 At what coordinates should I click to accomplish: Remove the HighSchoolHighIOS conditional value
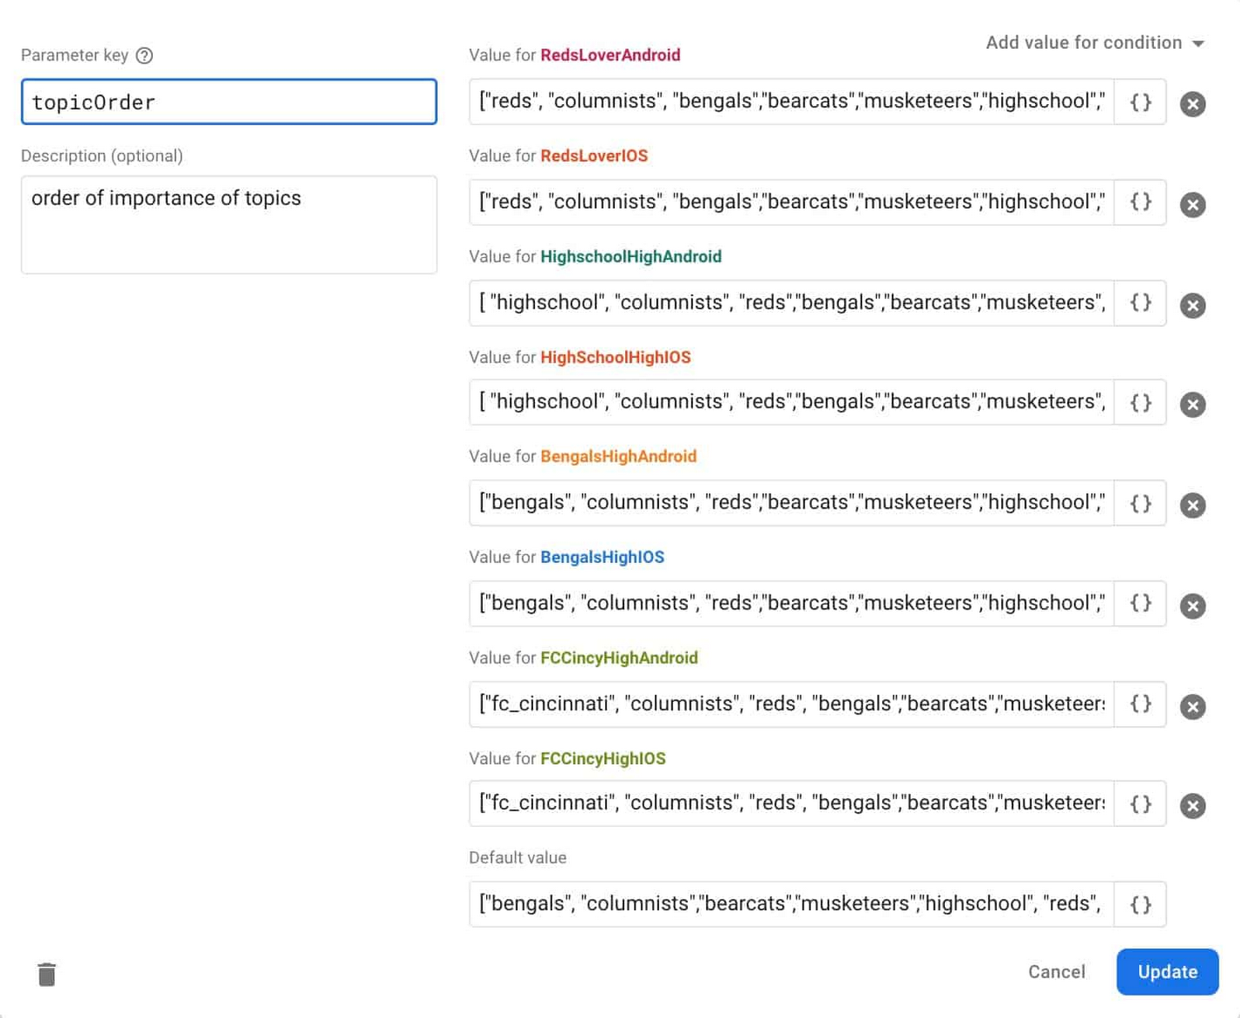coord(1192,404)
